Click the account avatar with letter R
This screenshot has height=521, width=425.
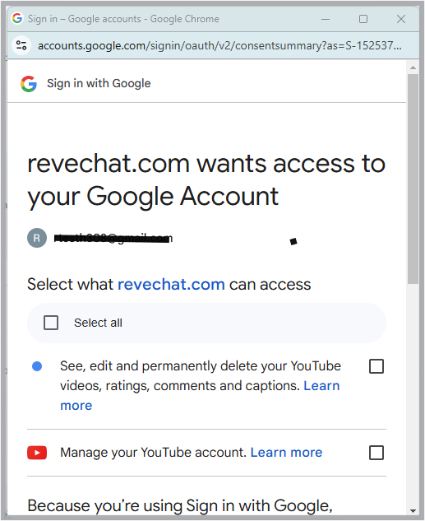tap(37, 238)
